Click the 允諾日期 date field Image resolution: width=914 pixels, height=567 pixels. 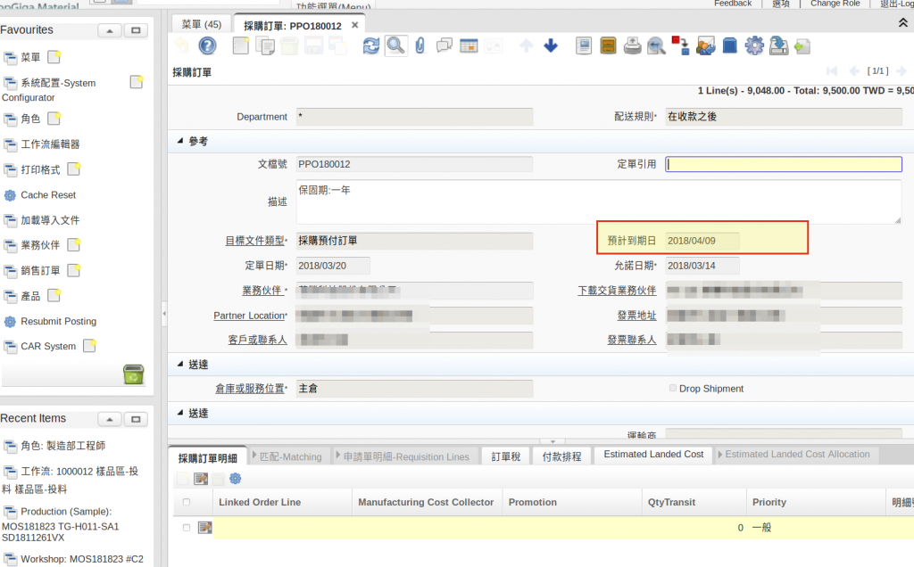point(702,266)
